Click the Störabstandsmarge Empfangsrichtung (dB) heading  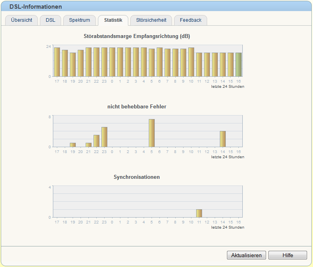click(x=137, y=36)
